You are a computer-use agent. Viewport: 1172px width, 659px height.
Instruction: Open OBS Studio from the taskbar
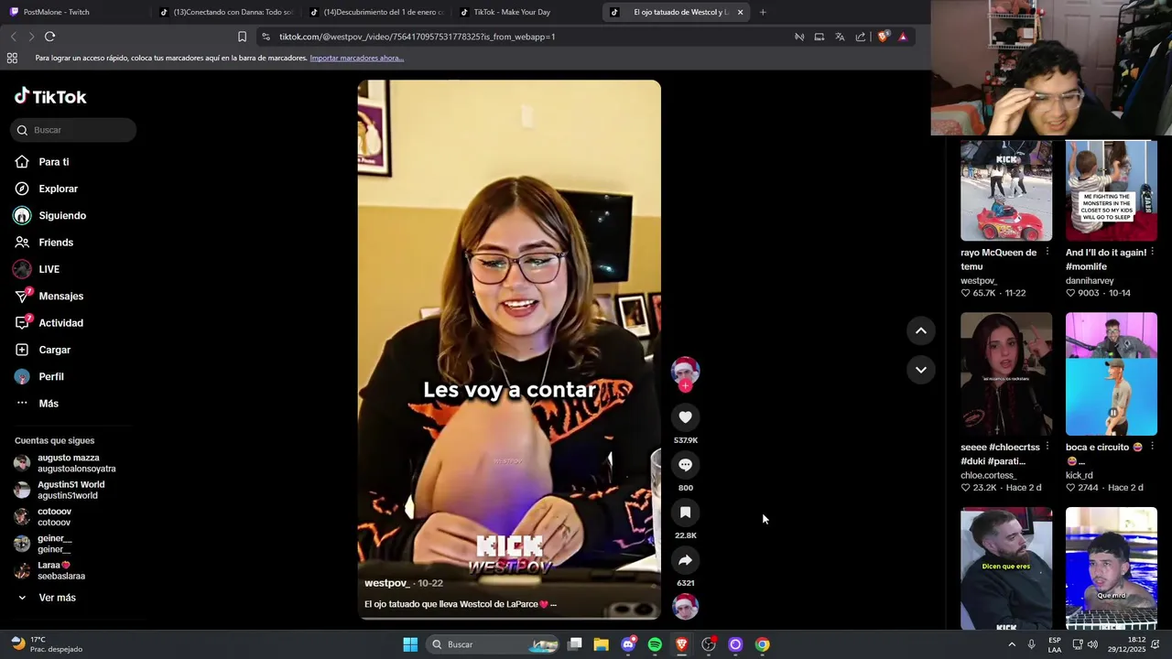point(709,644)
